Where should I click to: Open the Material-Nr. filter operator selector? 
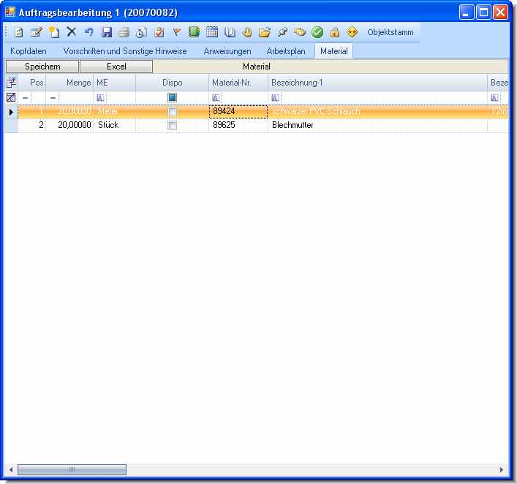tap(216, 97)
